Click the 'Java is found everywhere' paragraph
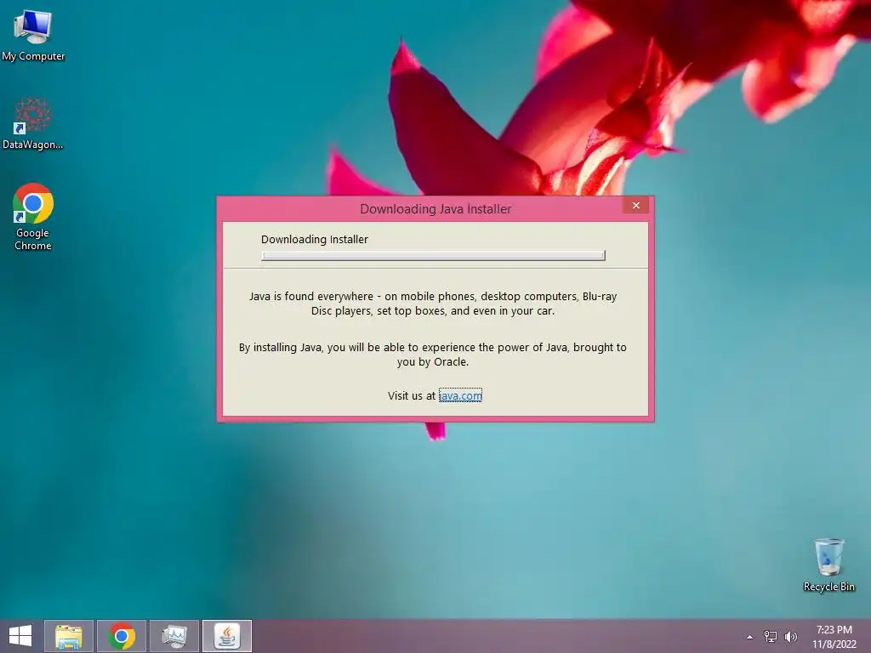This screenshot has height=653, width=871. (x=433, y=304)
